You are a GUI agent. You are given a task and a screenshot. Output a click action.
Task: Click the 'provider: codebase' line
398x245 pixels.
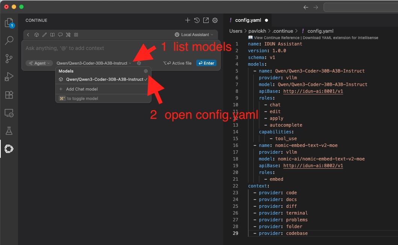coord(280,233)
